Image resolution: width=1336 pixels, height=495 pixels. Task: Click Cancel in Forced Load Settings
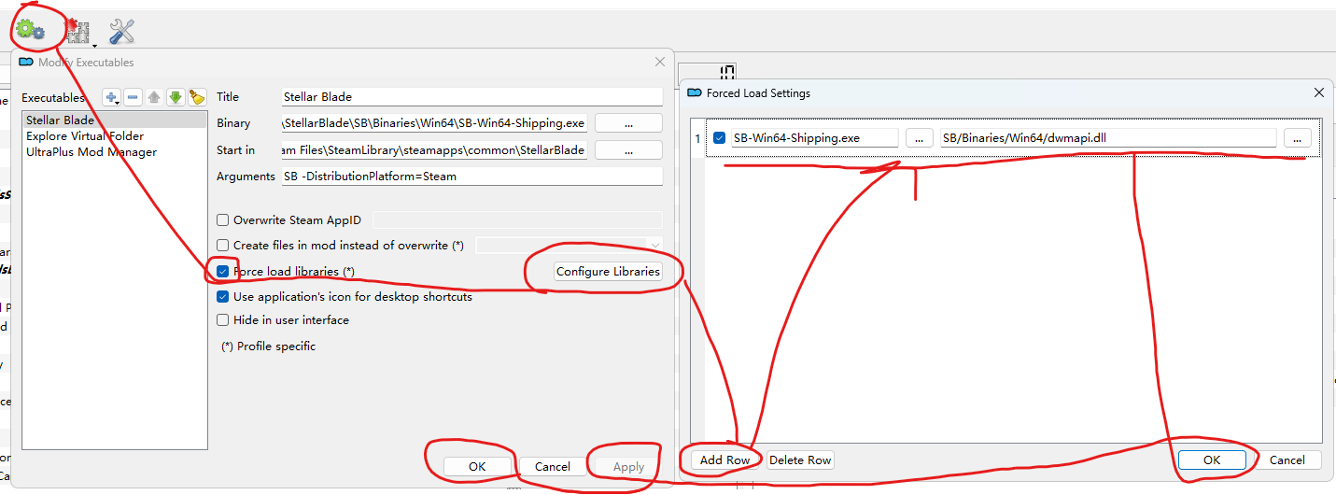coord(1287,460)
